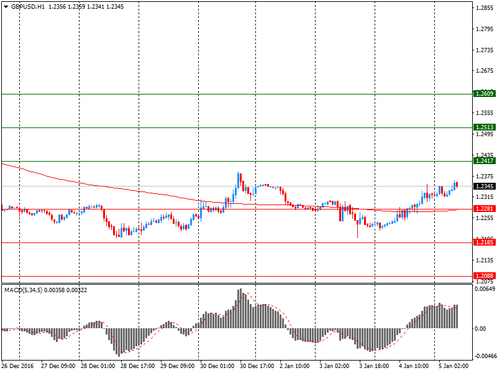Screen dimensions: 497x373
Task: Click the 1.2795 price scale value
Action: click(485, 29)
